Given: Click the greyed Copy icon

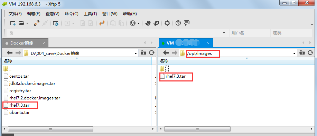Looking at the screenshot, I should pos(113,23).
